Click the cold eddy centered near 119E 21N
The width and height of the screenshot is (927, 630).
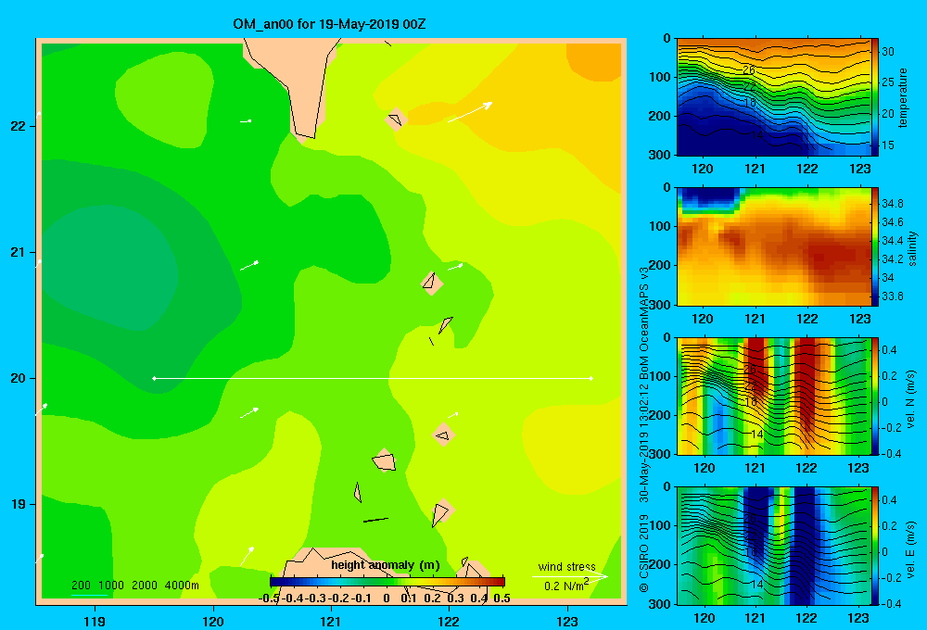[x=109, y=267]
